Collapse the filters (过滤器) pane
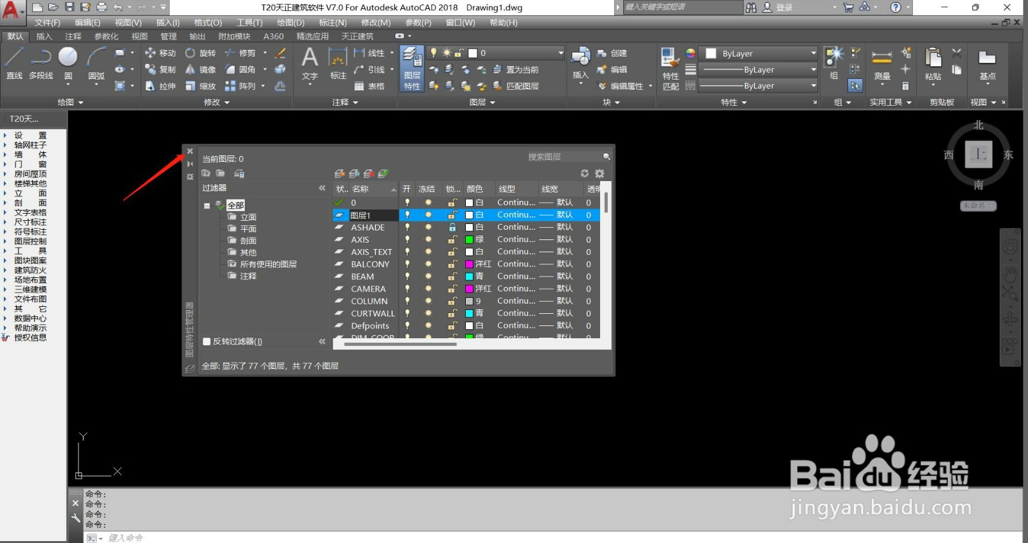The height and width of the screenshot is (543, 1028). click(322, 188)
